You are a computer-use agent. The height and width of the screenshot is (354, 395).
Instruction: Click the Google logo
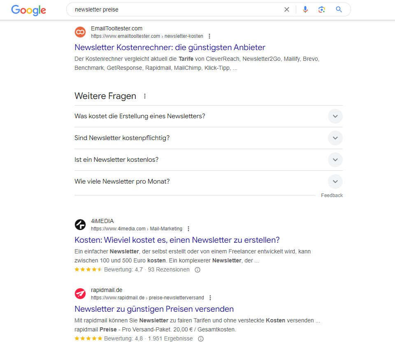tap(28, 10)
